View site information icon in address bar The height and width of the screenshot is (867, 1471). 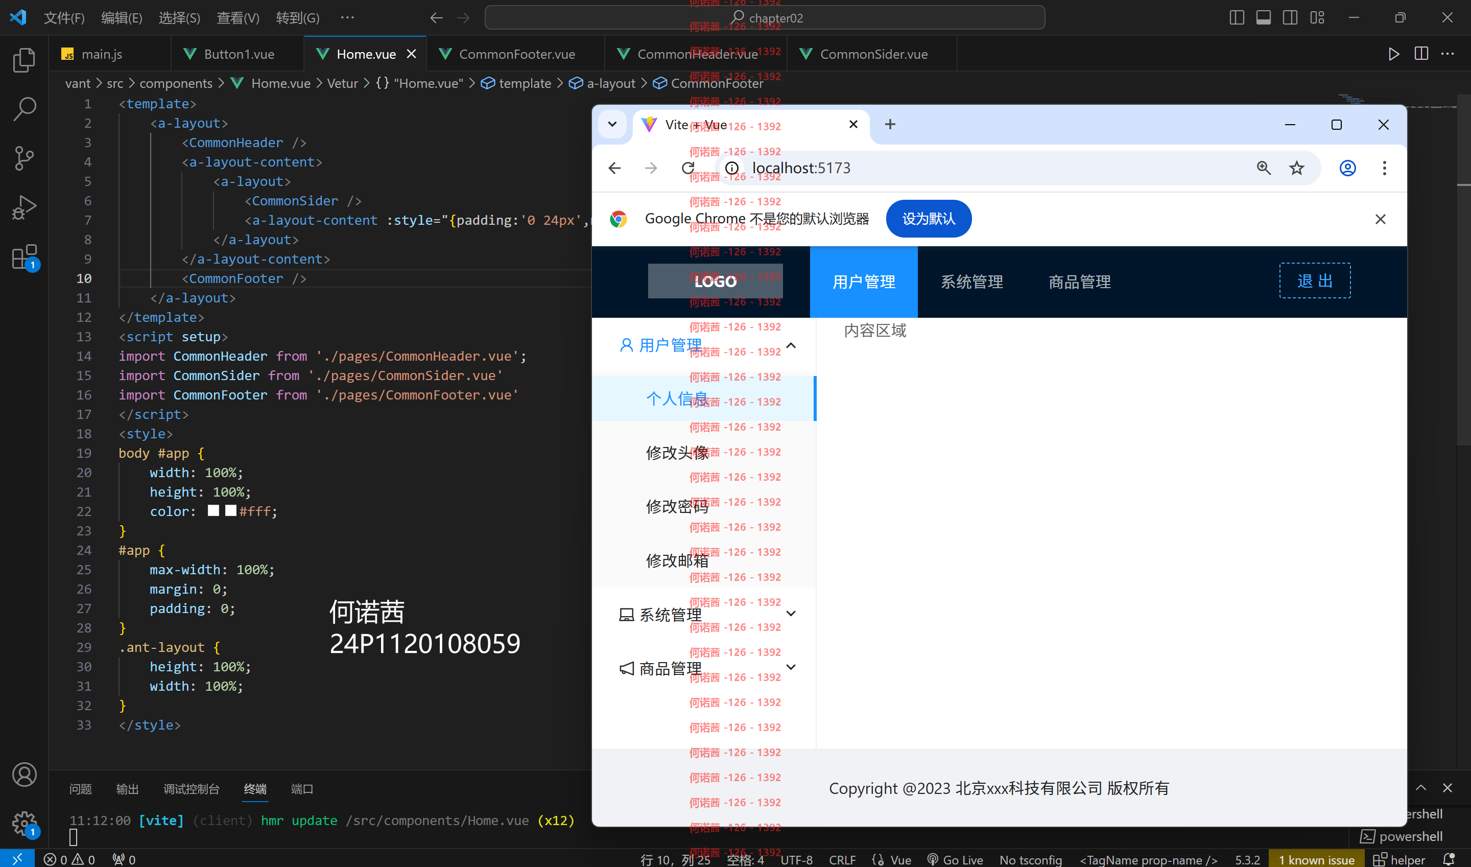731,168
